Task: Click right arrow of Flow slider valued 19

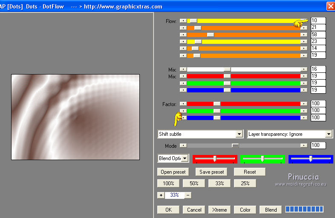Action: click(304, 55)
